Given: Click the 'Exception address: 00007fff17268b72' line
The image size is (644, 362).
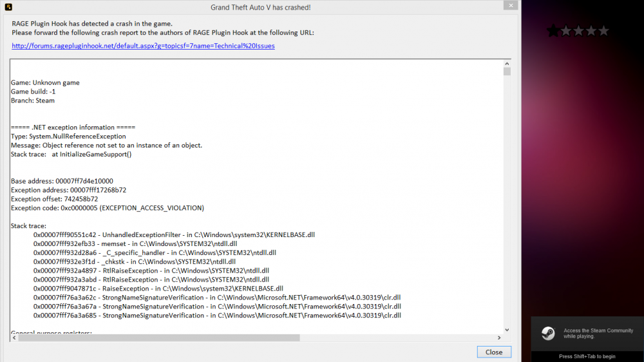Looking at the screenshot, I should [69, 190].
